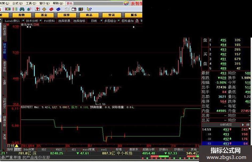Click the flag-colored toolbar icon
252x162 pixels.
[8, 9]
